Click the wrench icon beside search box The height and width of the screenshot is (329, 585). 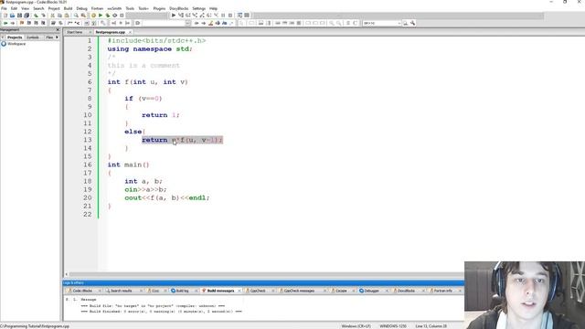pyautogui.click(x=412, y=23)
